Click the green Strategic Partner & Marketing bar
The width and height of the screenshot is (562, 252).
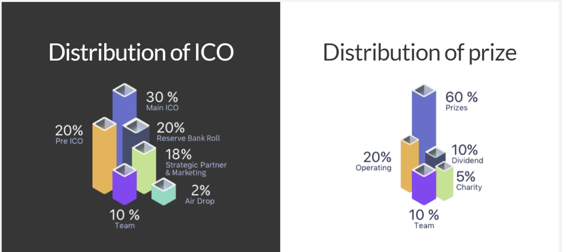145,168
